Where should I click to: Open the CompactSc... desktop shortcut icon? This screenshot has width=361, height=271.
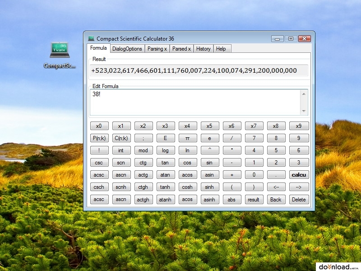click(60, 55)
